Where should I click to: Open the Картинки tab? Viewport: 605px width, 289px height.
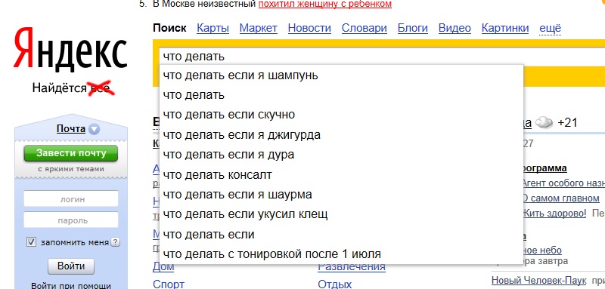[x=505, y=28]
